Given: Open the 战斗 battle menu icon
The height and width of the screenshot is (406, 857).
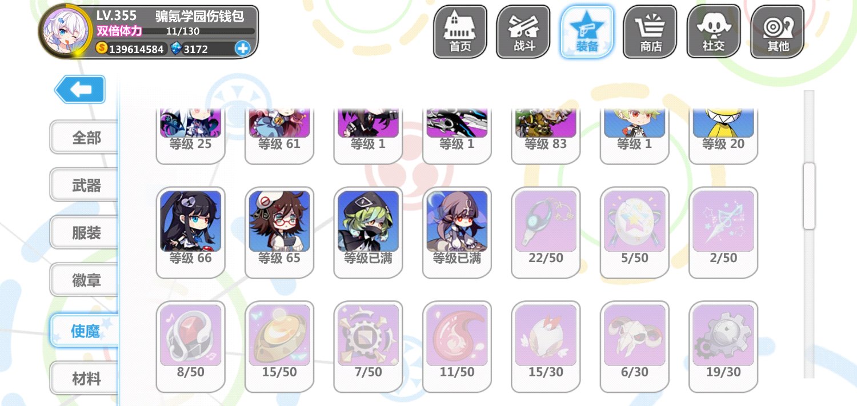Looking at the screenshot, I should tap(523, 32).
